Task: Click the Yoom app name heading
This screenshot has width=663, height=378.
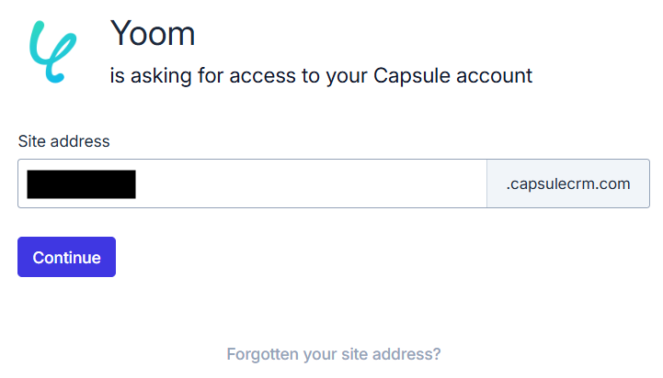Action: [x=153, y=34]
